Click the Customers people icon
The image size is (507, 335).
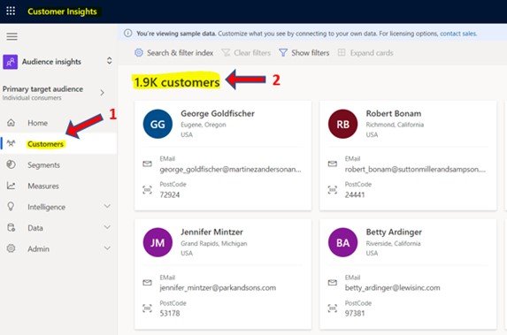click(11, 143)
